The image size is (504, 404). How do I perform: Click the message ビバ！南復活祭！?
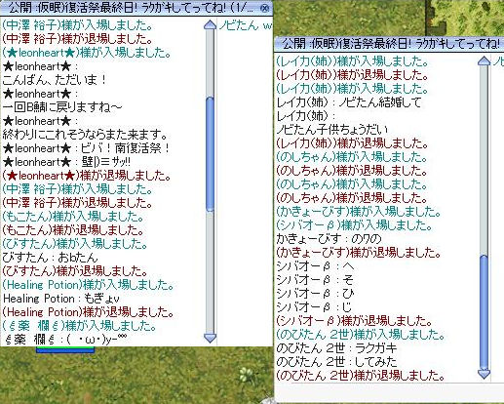[x=125, y=148]
